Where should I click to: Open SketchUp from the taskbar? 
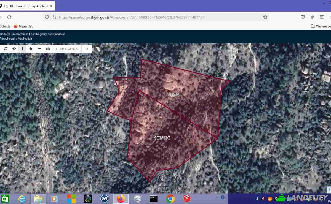coord(187,198)
